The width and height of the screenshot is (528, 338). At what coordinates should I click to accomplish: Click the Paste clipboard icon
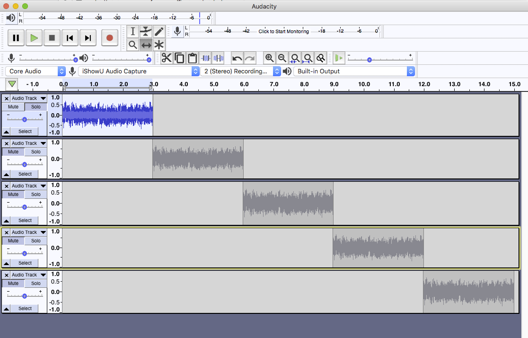192,58
